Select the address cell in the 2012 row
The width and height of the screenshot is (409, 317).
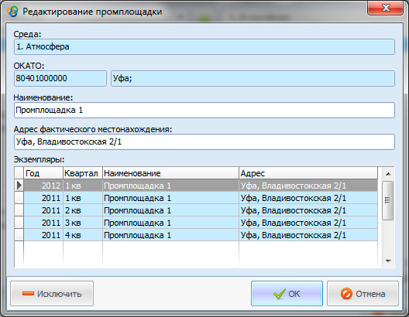(x=308, y=186)
